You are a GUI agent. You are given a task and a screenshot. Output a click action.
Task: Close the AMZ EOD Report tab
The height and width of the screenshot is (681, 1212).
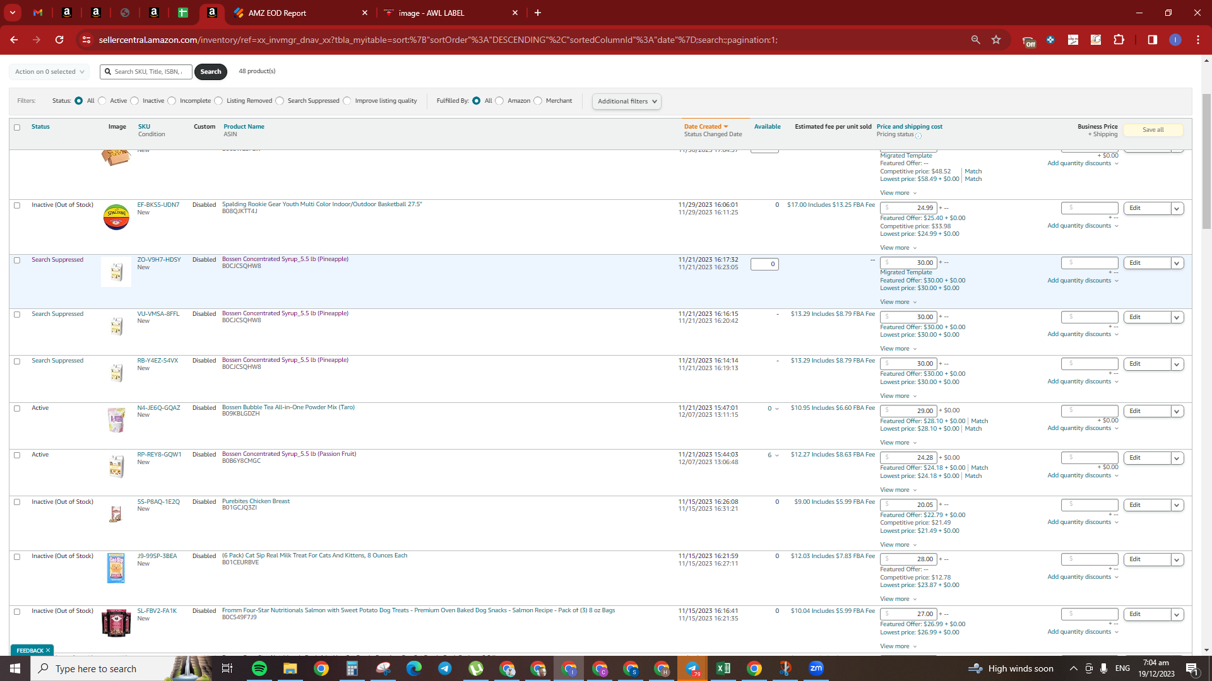click(x=365, y=13)
